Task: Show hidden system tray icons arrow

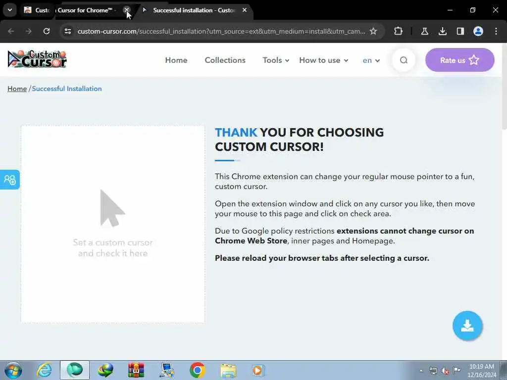Action: point(421,371)
